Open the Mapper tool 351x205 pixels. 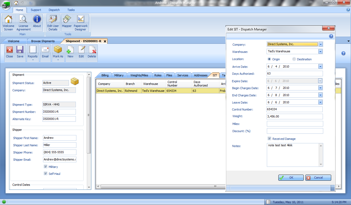(x=67, y=22)
